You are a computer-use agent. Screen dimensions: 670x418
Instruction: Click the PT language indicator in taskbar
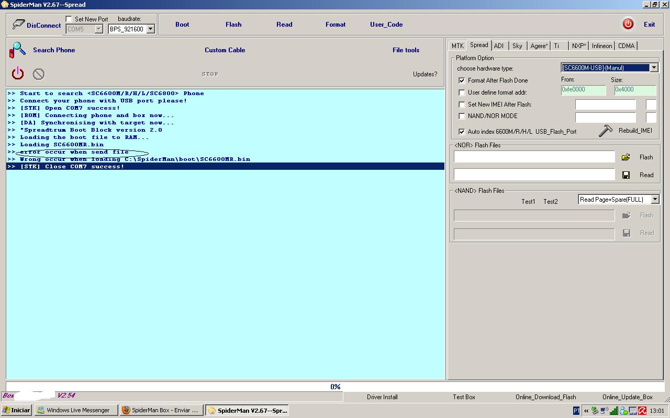(x=576, y=411)
